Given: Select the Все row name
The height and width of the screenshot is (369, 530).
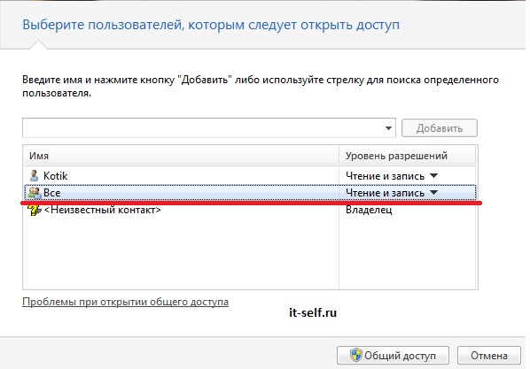Looking at the screenshot, I should (52, 193).
